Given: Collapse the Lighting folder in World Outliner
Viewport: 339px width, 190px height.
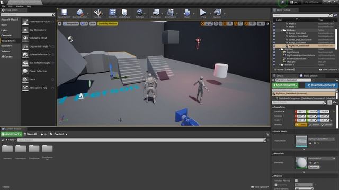Looking at the screenshot, I should 280,49.
